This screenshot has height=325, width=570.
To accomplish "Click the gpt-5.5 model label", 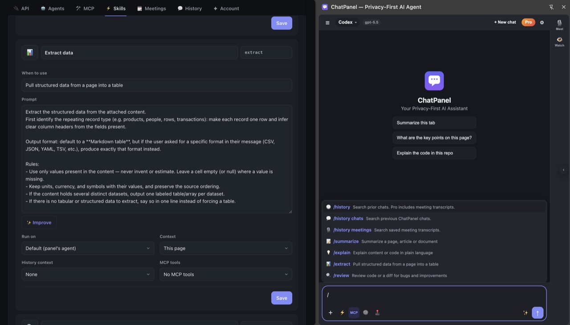I will tap(371, 22).
